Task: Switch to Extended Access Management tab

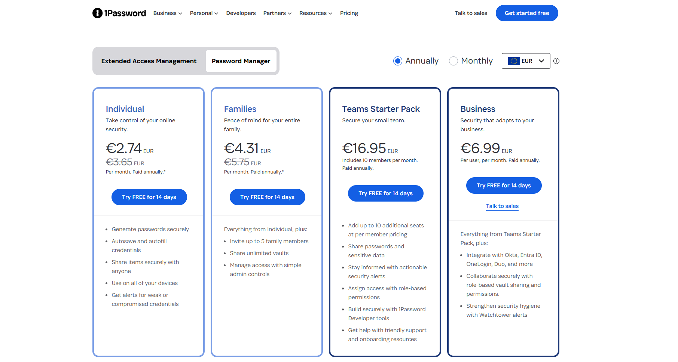Action: pyautogui.click(x=149, y=61)
